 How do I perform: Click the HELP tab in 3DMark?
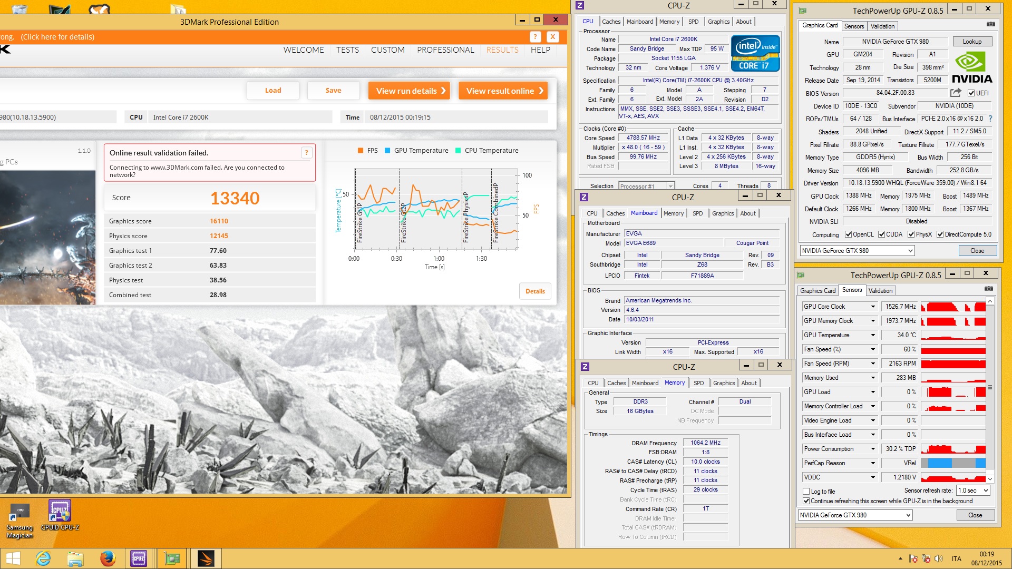[x=540, y=50]
